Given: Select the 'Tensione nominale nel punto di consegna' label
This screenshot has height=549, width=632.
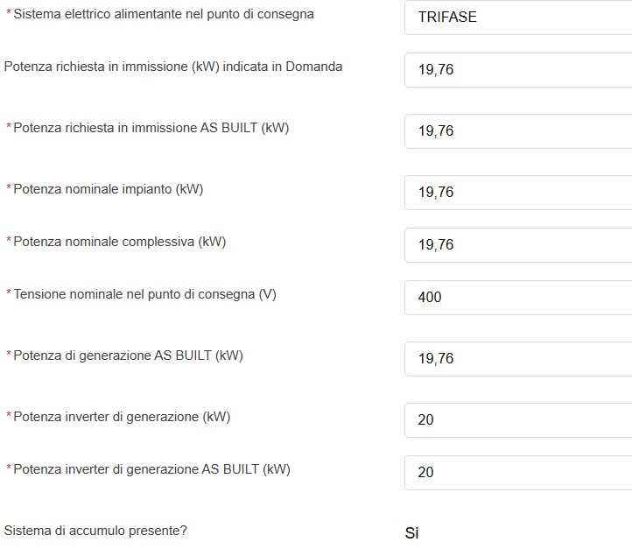Looking at the screenshot, I should pos(144,294).
